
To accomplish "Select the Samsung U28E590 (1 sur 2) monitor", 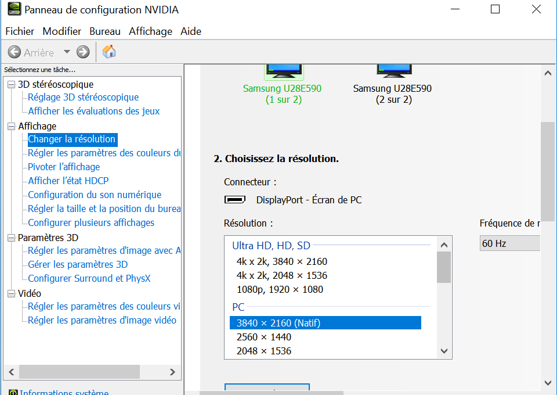I will [x=283, y=85].
